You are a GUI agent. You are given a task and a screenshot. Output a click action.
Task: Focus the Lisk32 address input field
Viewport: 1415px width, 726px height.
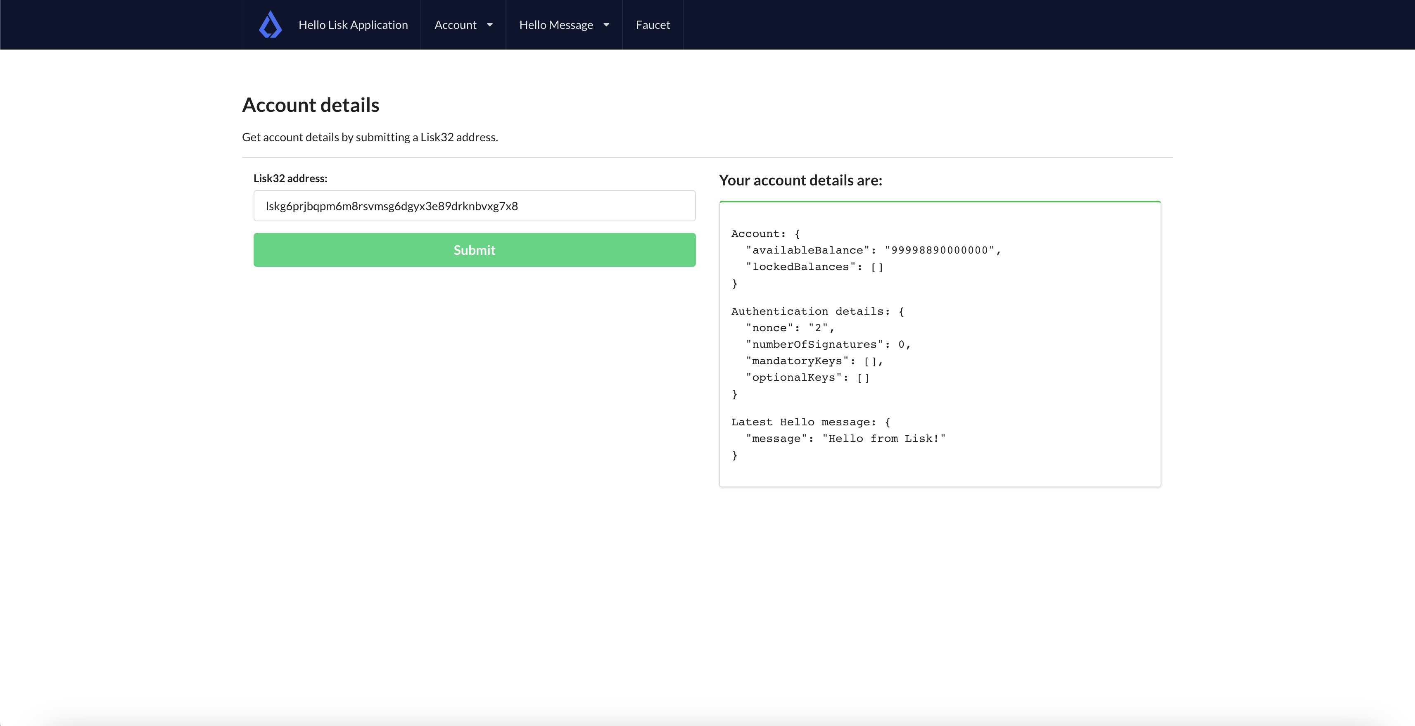pos(474,206)
